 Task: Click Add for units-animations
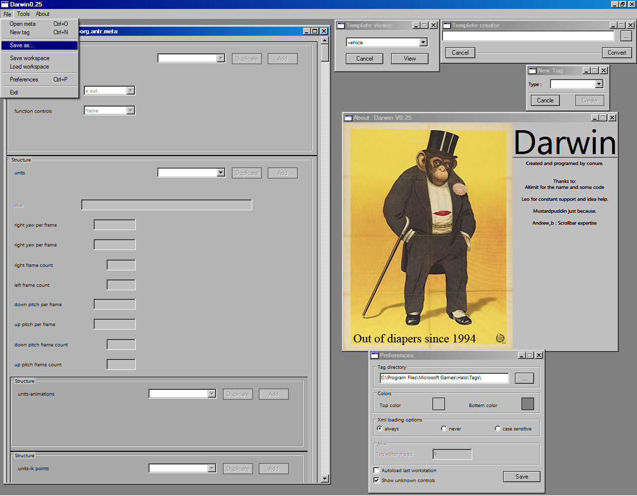point(274,394)
